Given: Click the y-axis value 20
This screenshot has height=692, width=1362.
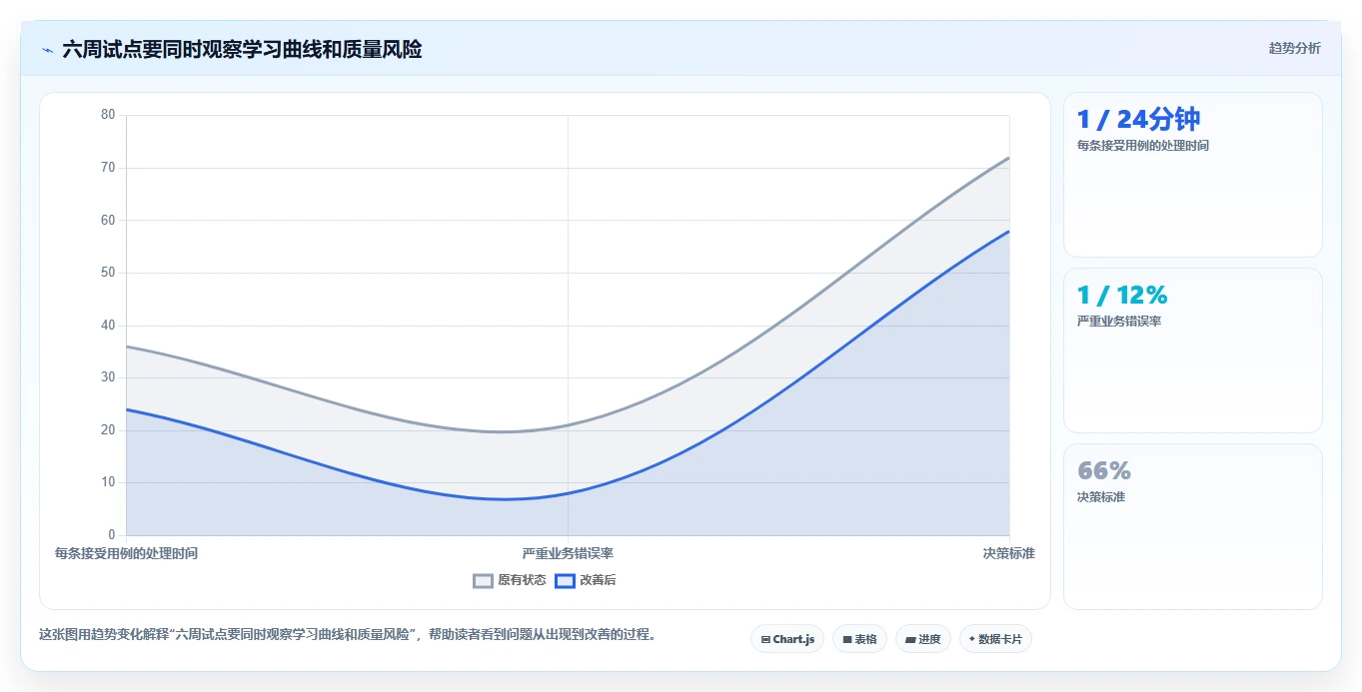Looking at the screenshot, I should click(x=108, y=430).
